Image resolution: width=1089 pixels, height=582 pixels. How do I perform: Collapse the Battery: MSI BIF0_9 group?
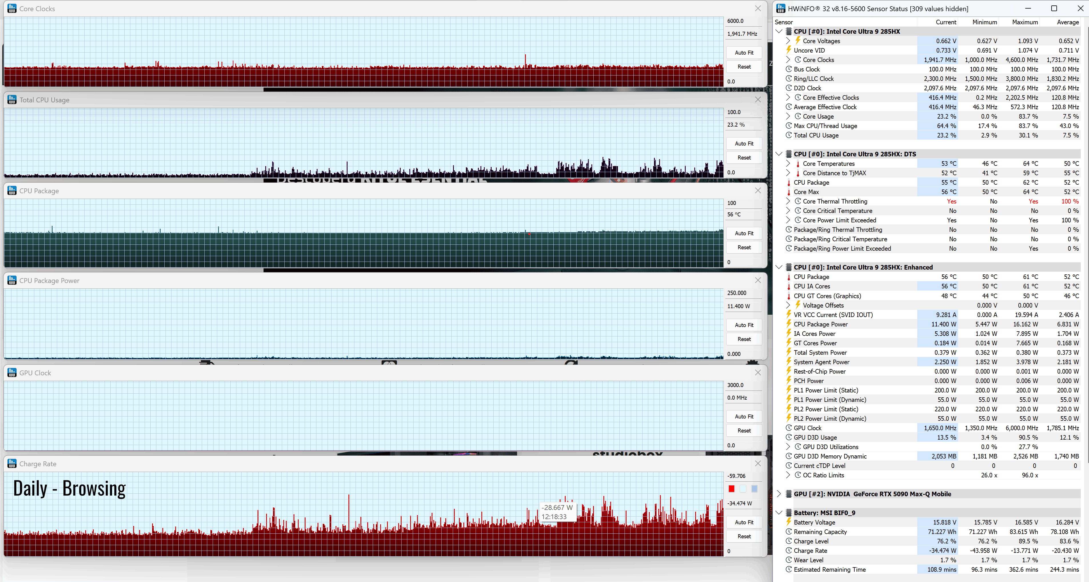point(779,512)
